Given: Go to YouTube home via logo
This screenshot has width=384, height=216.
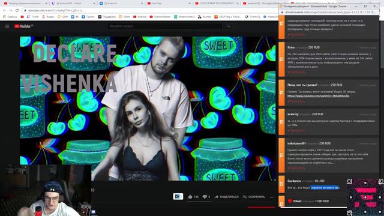Looking at the screenshot, I should click(23, 26).
